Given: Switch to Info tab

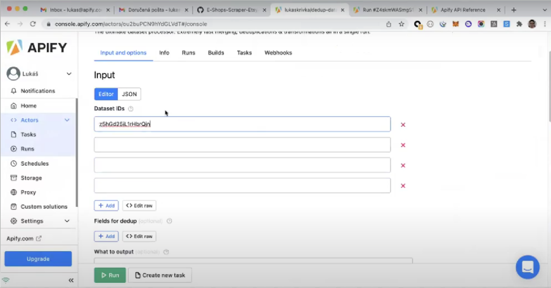Looking at the screenshot, I should (164, 53).
